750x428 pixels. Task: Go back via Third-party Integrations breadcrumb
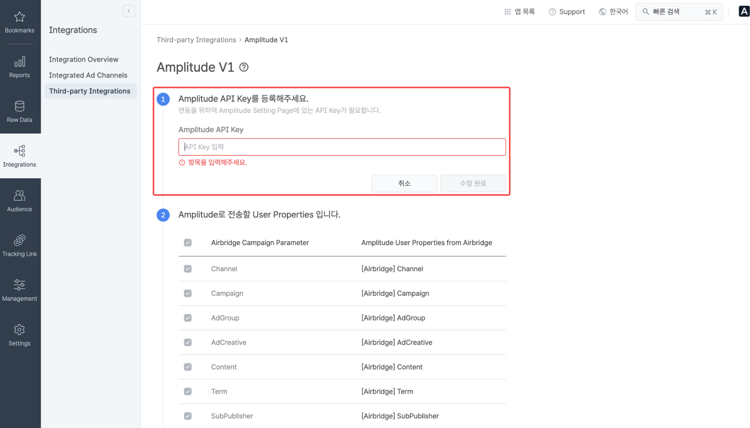[196, 40]
